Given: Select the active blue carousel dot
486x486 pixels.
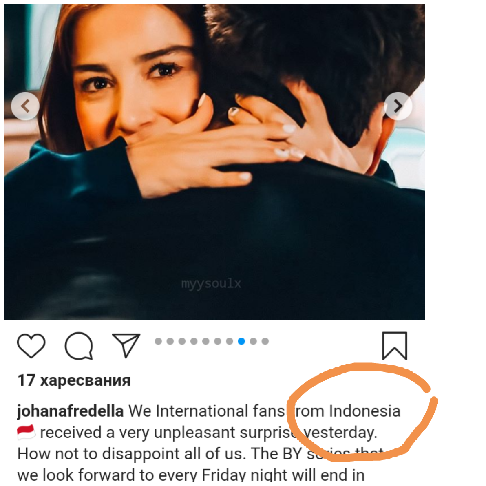Looking at the screenshot, I should 241,341.
